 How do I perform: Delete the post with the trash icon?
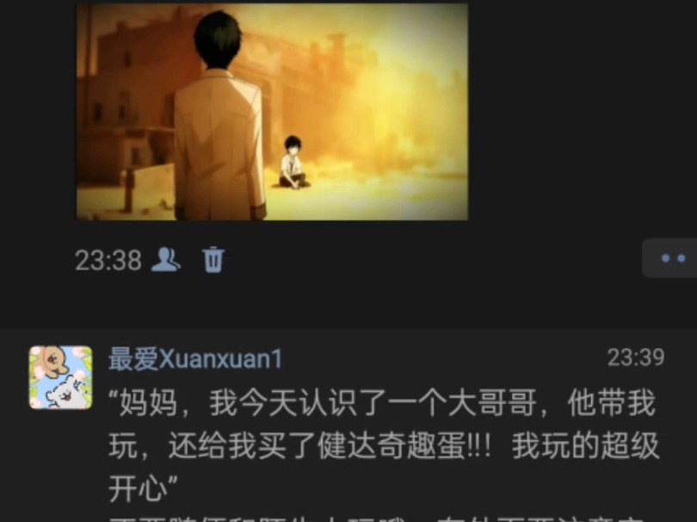click(x=213, y=260)
